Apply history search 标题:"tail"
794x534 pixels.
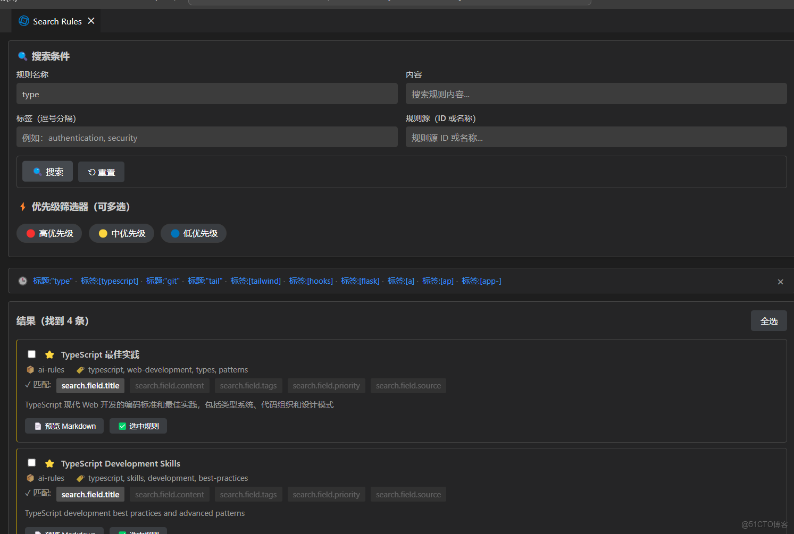[x=205, y=281]
